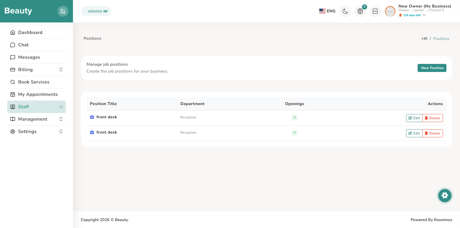Click Positions breadcrumb link
This screenshot has width=460, height=228.
(x=441, y=39)
